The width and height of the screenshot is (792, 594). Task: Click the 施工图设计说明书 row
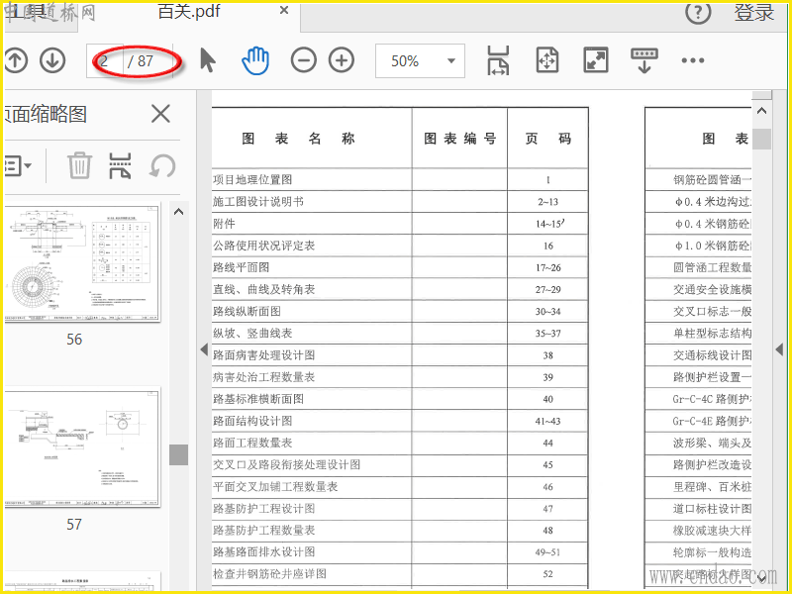[400, 202]
